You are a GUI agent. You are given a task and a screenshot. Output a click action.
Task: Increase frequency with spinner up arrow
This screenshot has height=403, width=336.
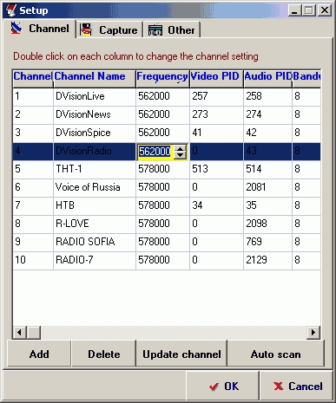click(x=180, y=148)
